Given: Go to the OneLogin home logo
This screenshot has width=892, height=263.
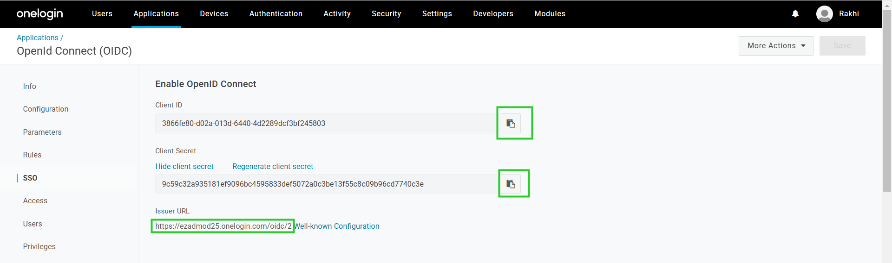Looking at the screenshot, I should click(x=40, y=14).
